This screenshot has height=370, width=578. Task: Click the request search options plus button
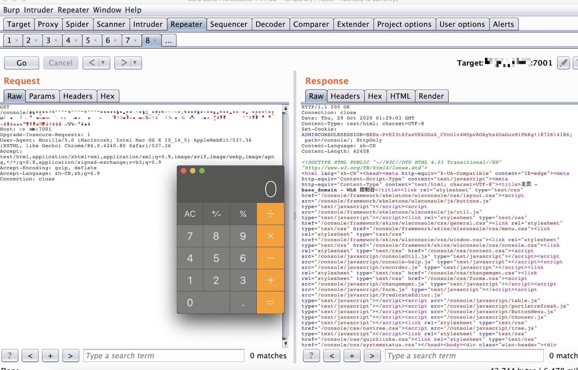[x=50, y=356]
